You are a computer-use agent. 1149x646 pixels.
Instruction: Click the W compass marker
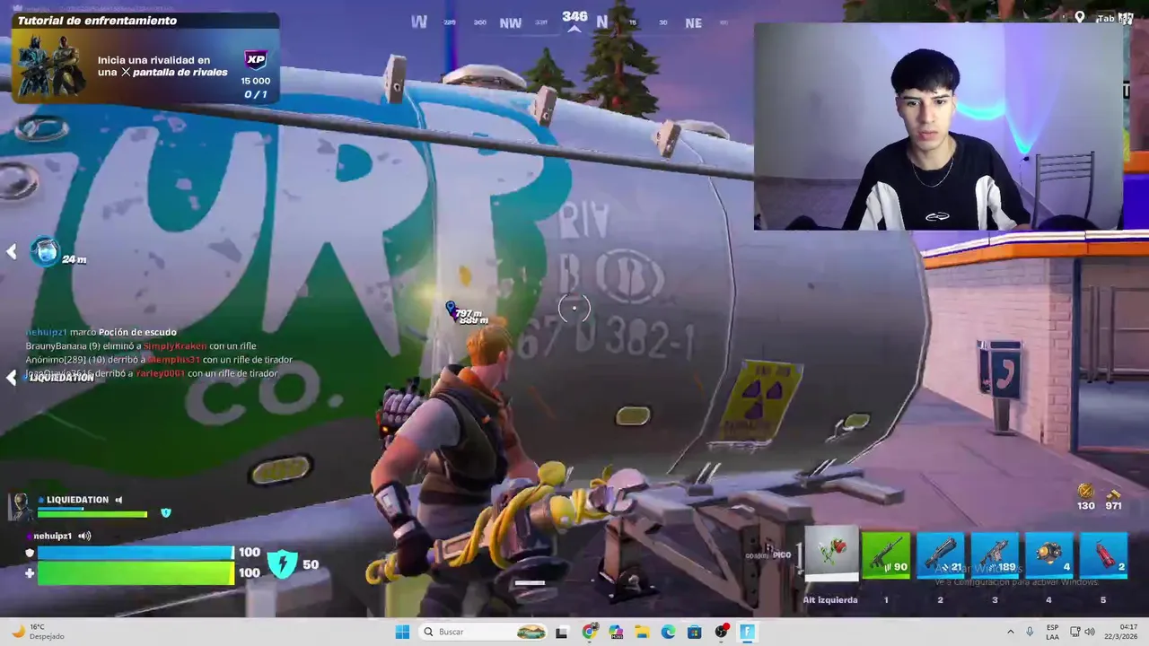tap(419, 22)
